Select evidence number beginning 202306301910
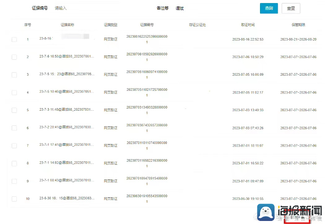The height and width of the screenshot is (224, 325). click(x=147, y=199)
